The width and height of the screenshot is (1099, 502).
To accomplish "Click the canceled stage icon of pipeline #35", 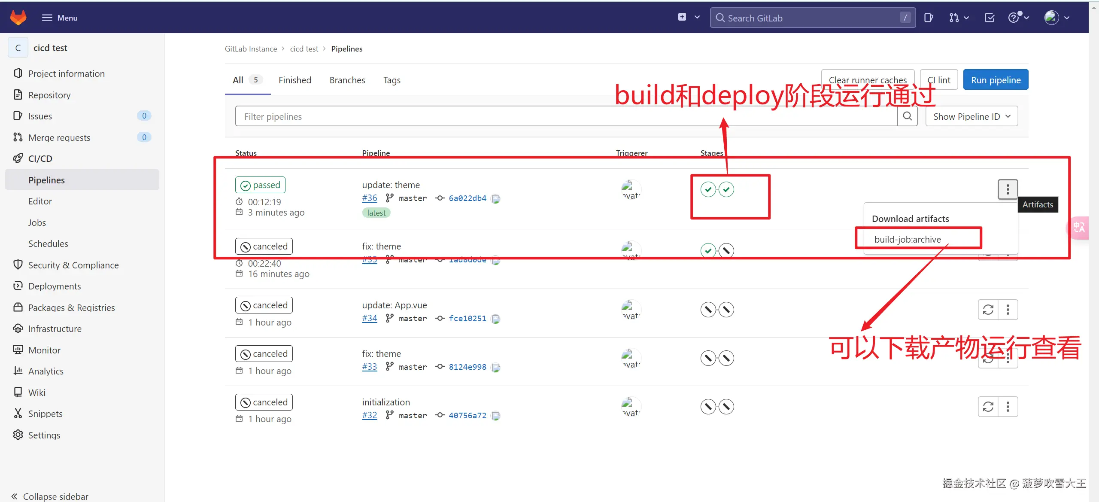I will click(x=726, y=250).
